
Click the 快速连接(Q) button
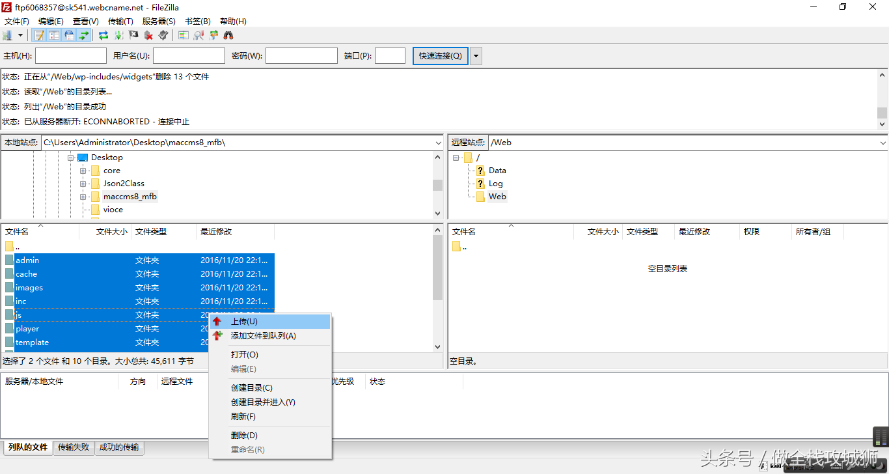440,56
